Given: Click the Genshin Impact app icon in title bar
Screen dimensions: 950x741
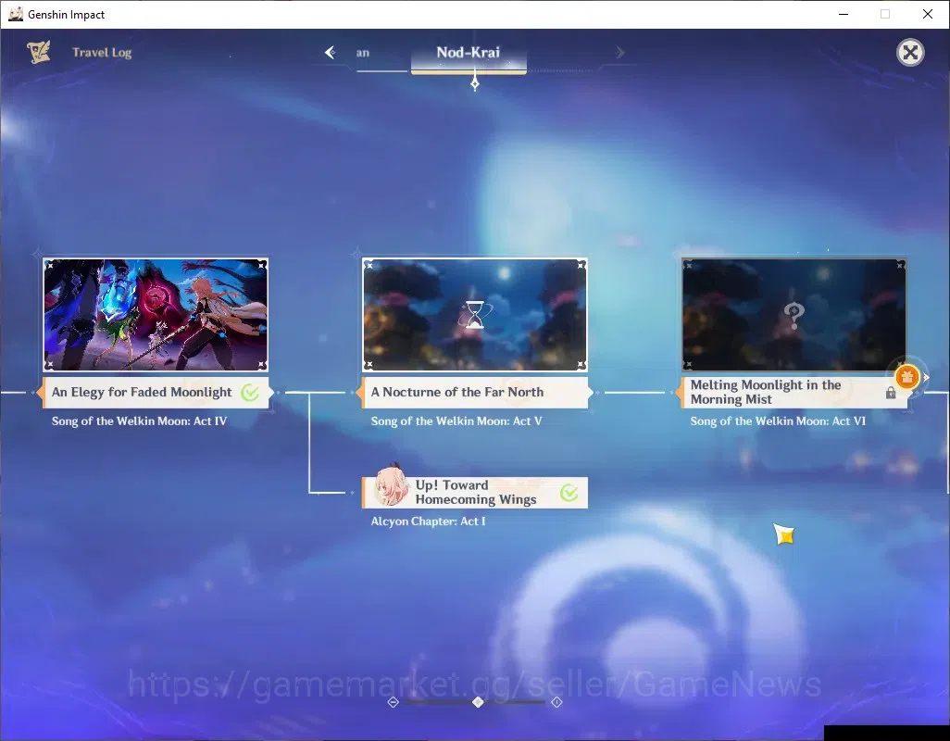Looking at the screenshot, I should click(x=15, y=14).
